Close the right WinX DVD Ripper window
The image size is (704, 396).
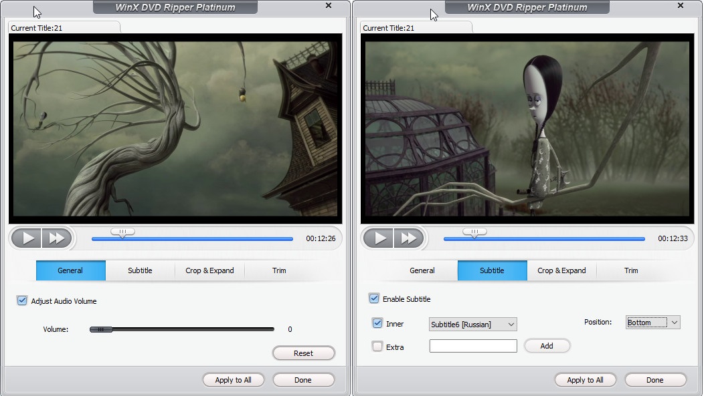point(681,5)
